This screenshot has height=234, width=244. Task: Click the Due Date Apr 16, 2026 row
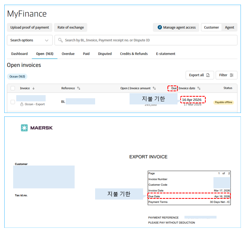tap(189, 196)
